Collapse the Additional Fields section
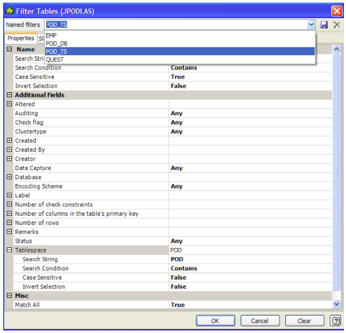The height and width of the screenshot is (333, 346). point(9,95)
